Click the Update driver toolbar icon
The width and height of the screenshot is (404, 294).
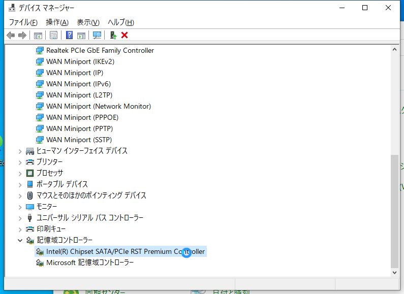coord(113,35)
